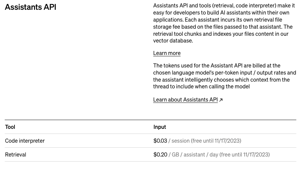This screenshot has width=299, height=172.
Task: Click the Assistants API heading
Action: [x=31, y=7]
